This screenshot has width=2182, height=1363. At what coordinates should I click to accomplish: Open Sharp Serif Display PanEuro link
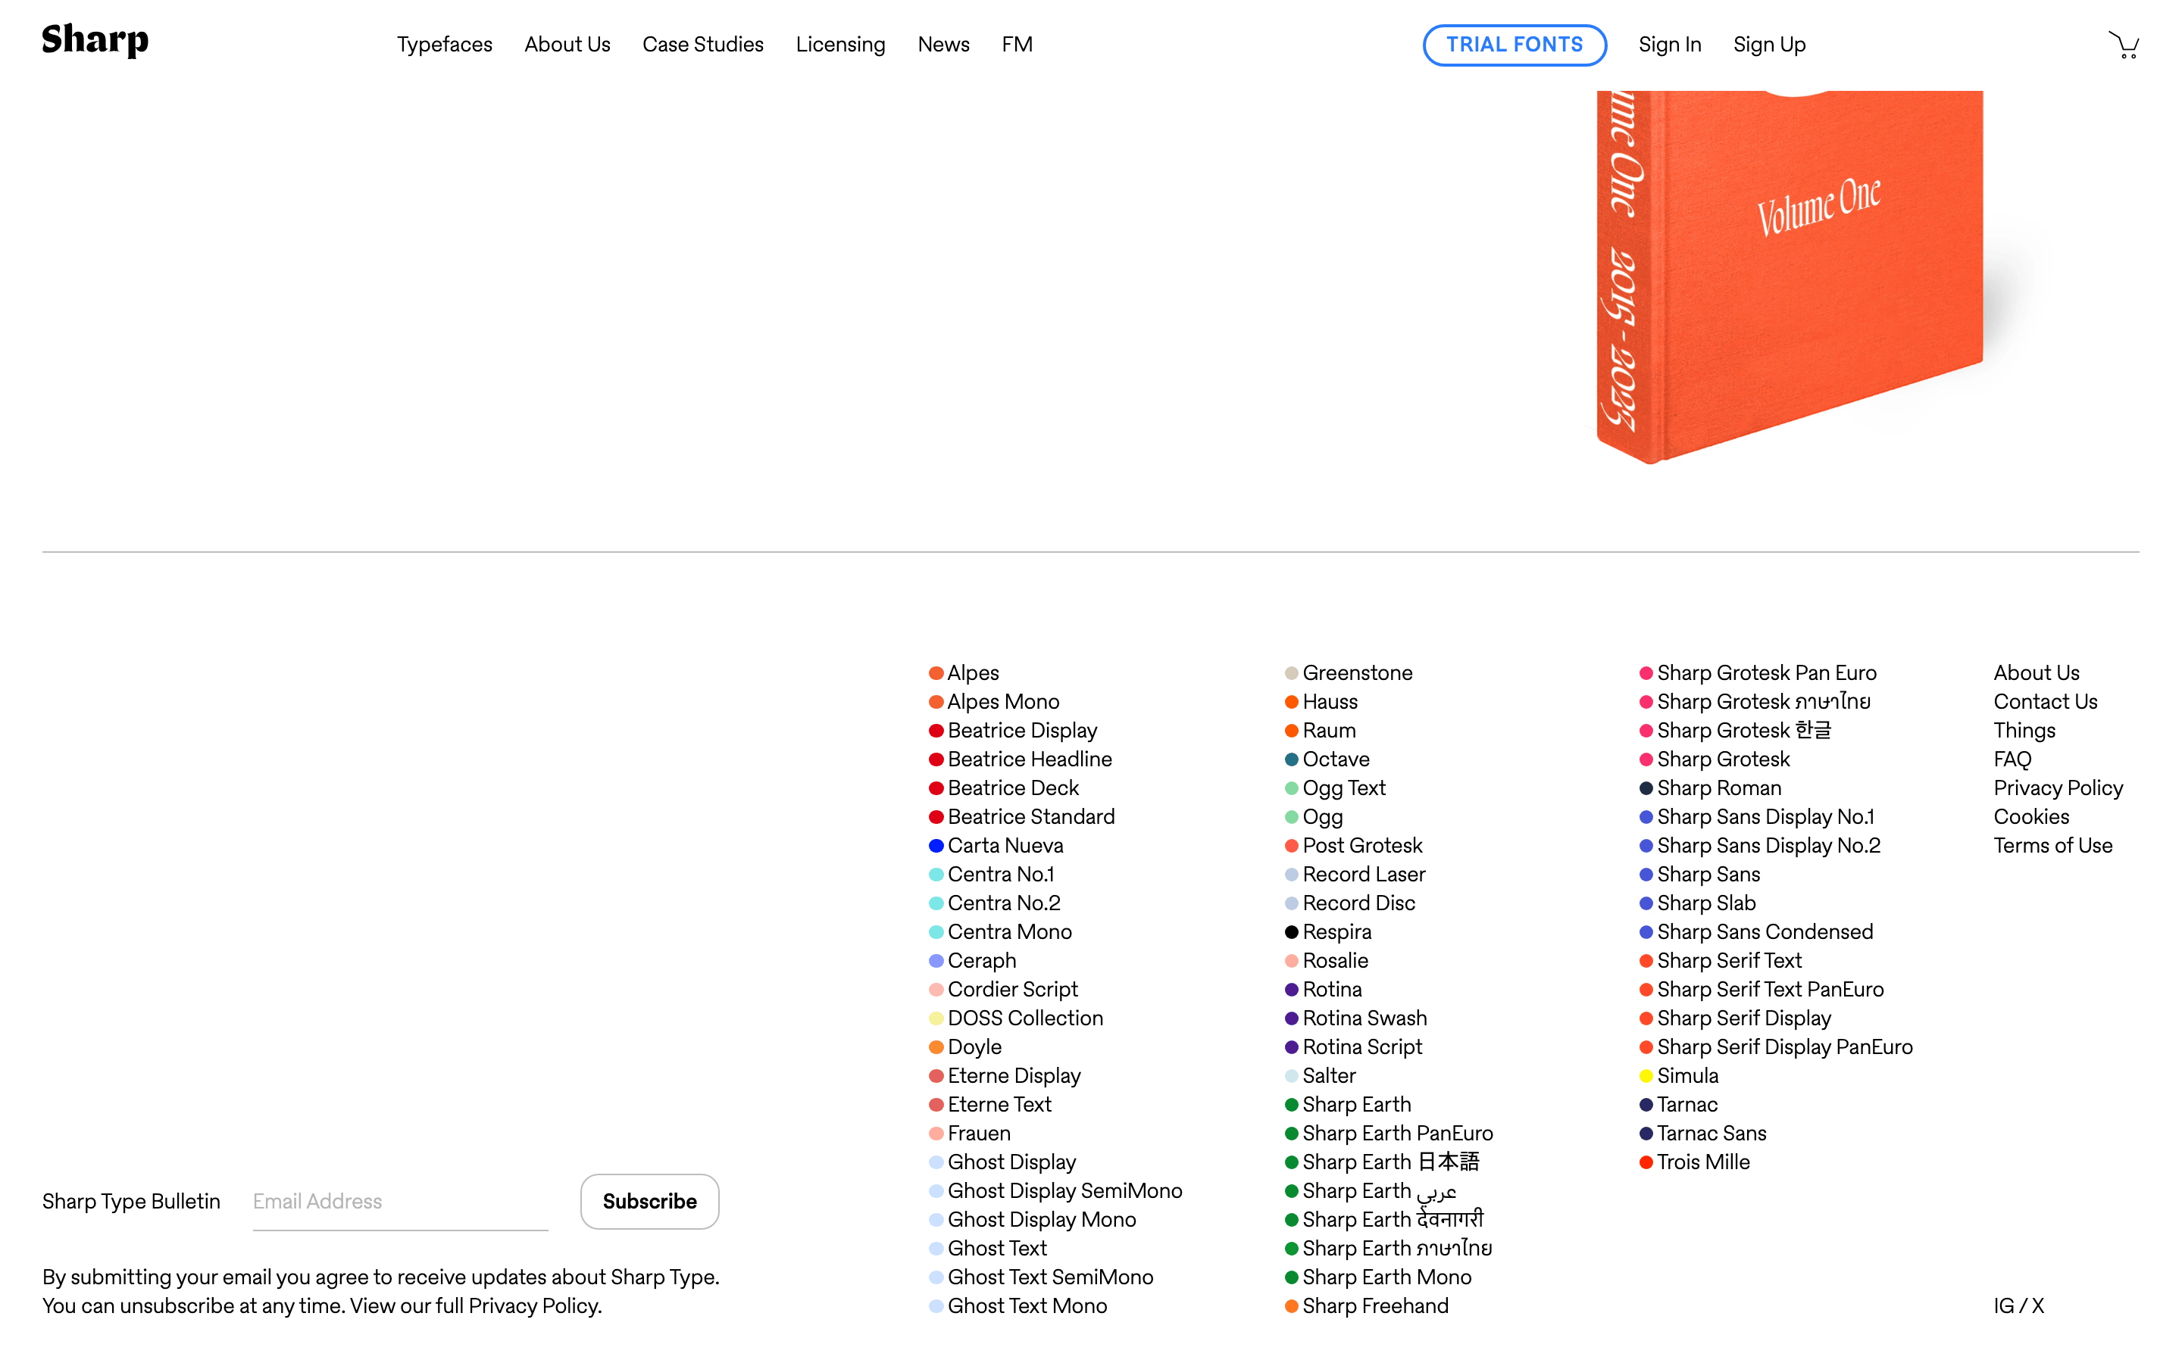click(x=1784, y=1046)
